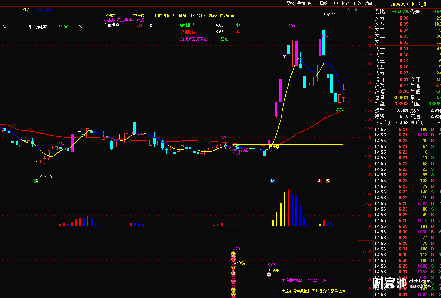Click the 涨幅 value 2.27%
Image resolution: width=441 pixels, height=298 pixels.
coord(402,92)
